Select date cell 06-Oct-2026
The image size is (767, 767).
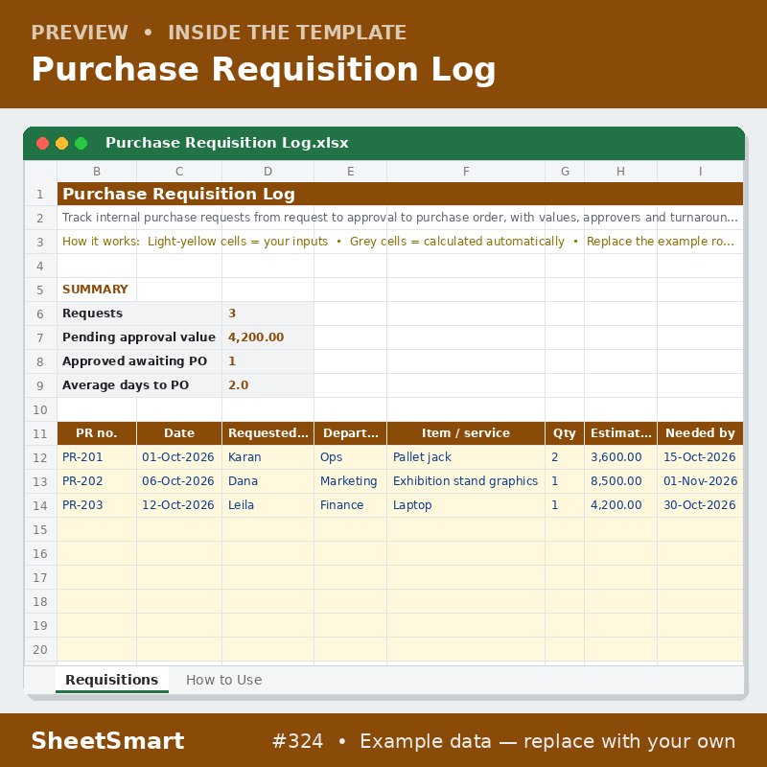click(179, 481)
